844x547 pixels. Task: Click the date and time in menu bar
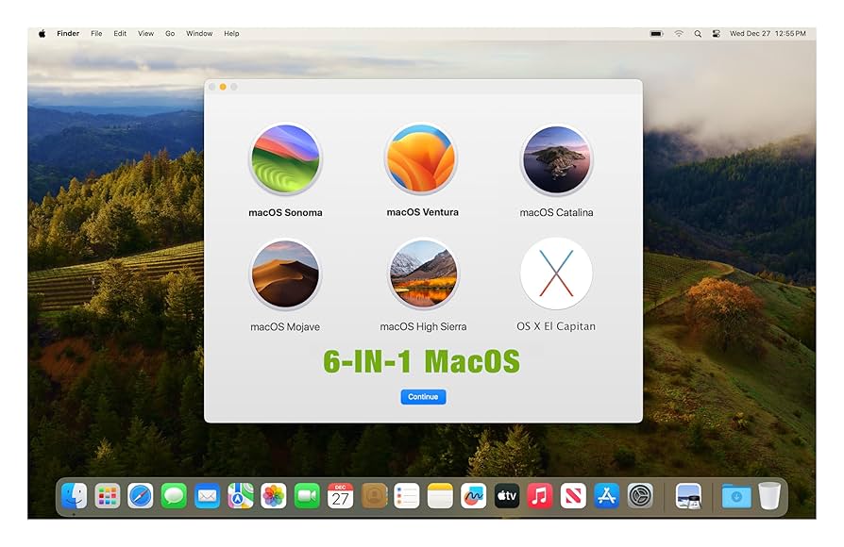pyautogui.click(x=768, y=33)
